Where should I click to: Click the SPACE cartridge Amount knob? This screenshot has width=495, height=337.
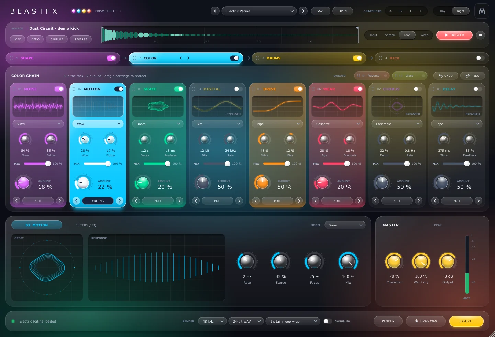143,183
